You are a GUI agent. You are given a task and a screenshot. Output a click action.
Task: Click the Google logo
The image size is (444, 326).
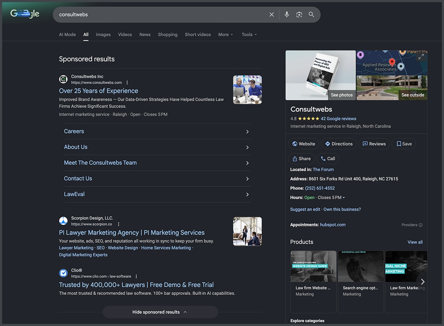tap(25, 13)
